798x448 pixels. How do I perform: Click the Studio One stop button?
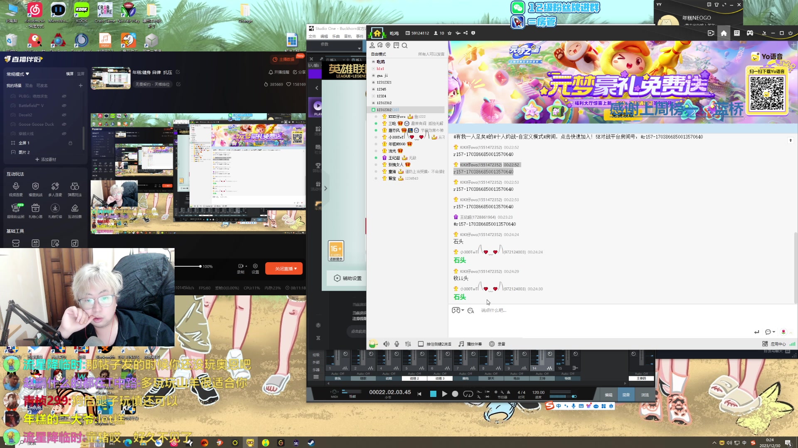point(433,394)
